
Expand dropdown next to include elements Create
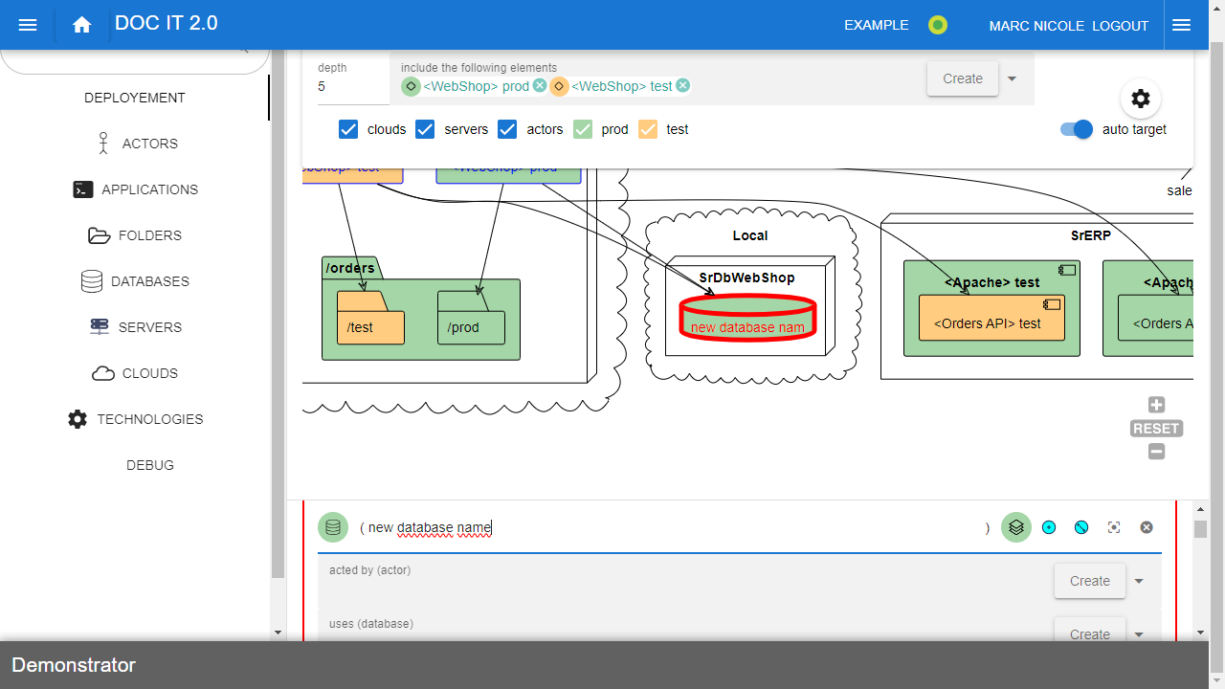(1012, 78)
